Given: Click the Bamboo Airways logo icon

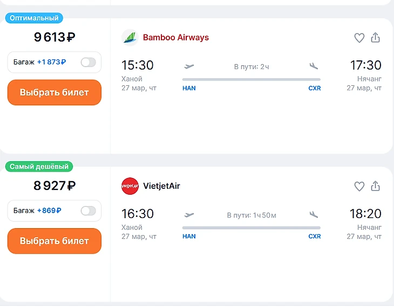Looking at the screenshot, I should click(130, 38).
